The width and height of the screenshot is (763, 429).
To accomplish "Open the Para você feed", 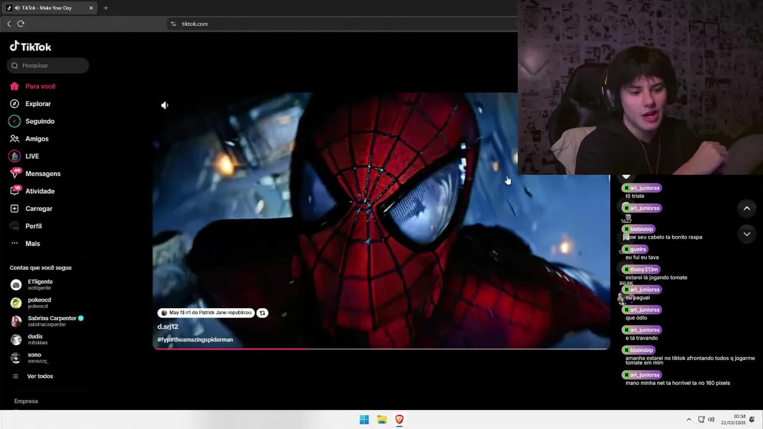I will [x=41, y=86].
